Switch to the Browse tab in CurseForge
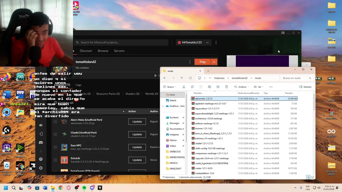This screenshot has height=192, width=342. (103, 51)
